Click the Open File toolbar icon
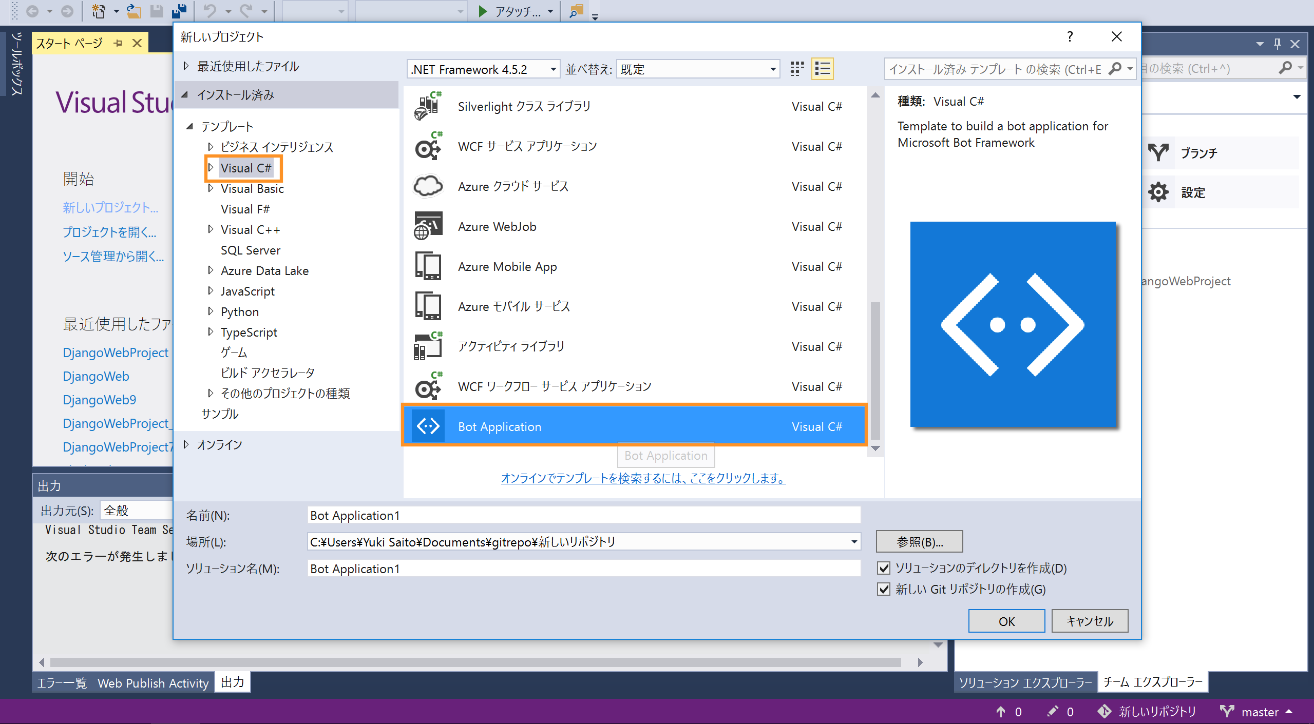Screen dimensions: 1314x724 [x=134, y=11]
